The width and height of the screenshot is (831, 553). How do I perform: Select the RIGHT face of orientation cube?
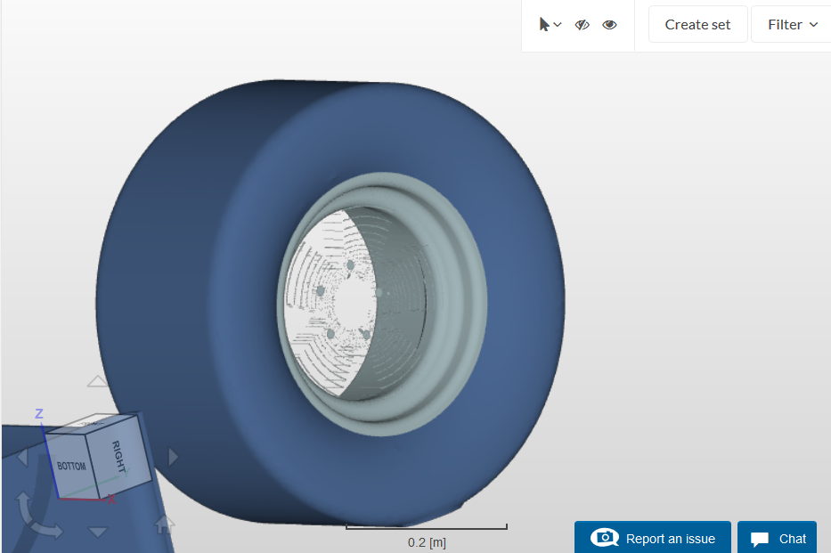pos(119,456)
